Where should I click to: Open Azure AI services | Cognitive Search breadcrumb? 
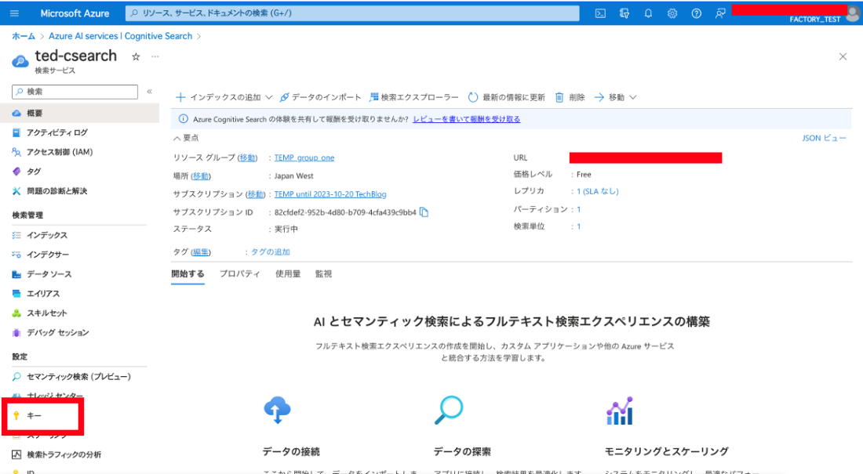point(121,36)
